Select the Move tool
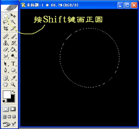The image size is (139, 129). [13, 16]
